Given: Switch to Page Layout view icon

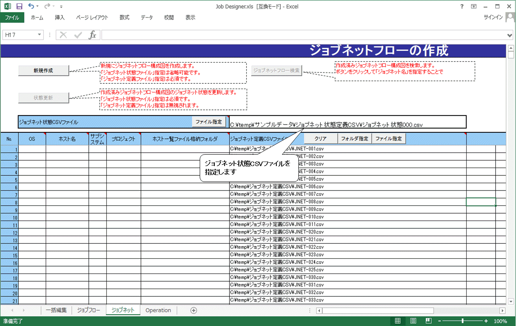Looking at the screenshot, I should pos(413,321).
